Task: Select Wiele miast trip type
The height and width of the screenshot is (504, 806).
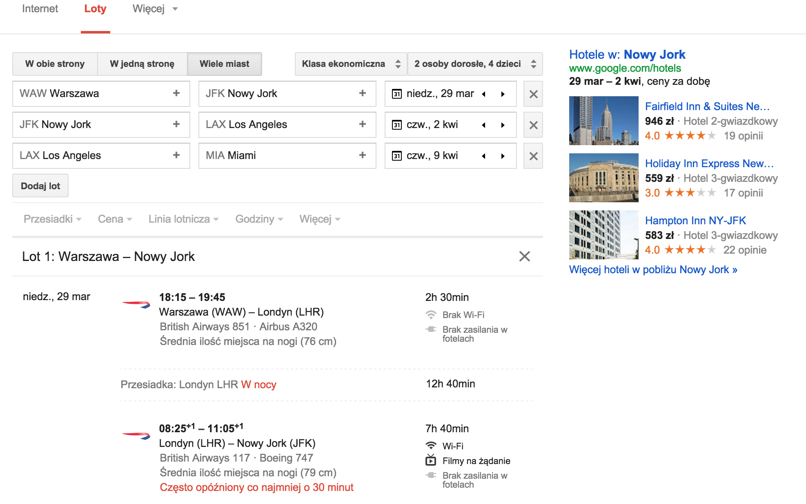Action: (224, 64)
